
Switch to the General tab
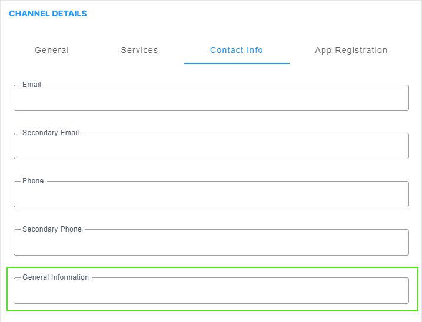[x=52, y=50]
